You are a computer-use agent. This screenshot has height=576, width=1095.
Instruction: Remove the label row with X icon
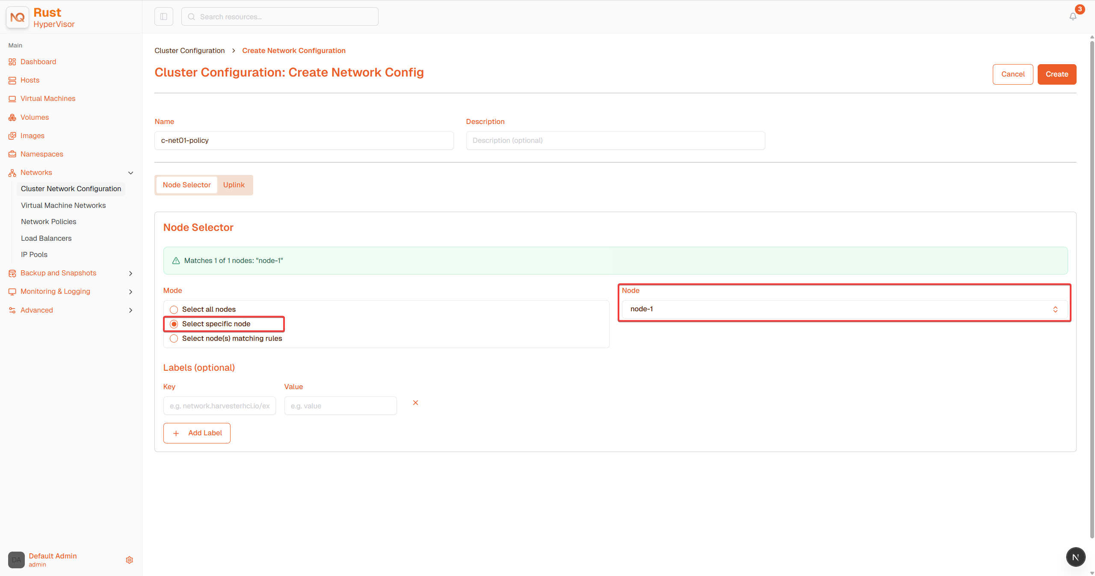pyautogui.click(x=415, y=403)
